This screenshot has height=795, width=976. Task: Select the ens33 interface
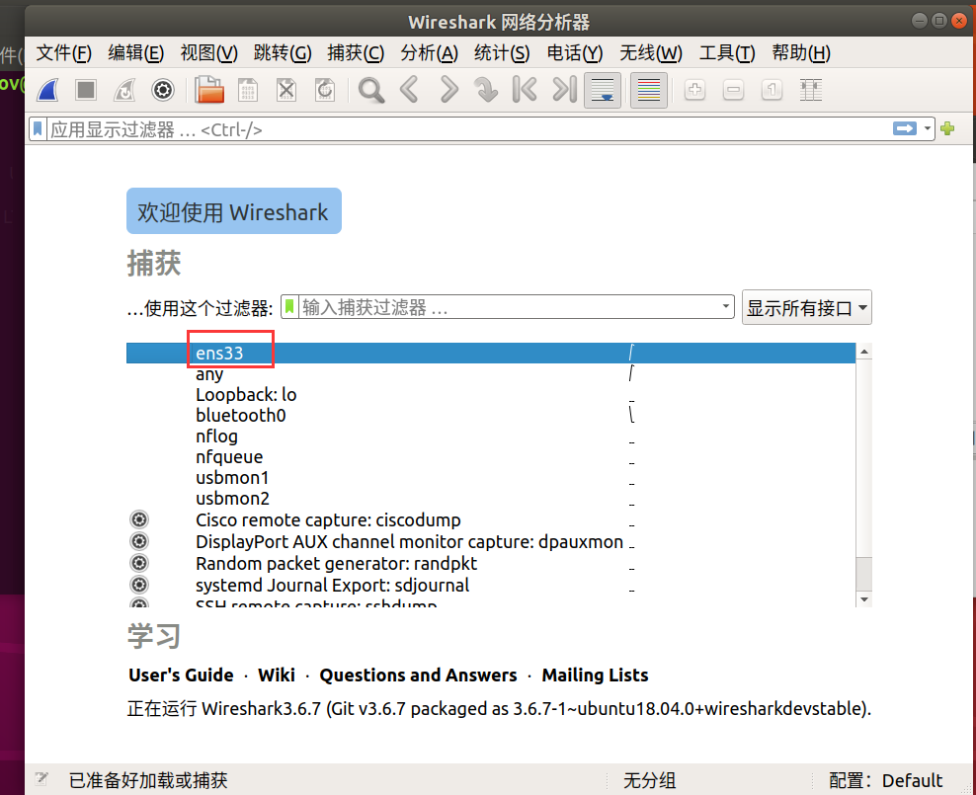click(x=491, y=353)
